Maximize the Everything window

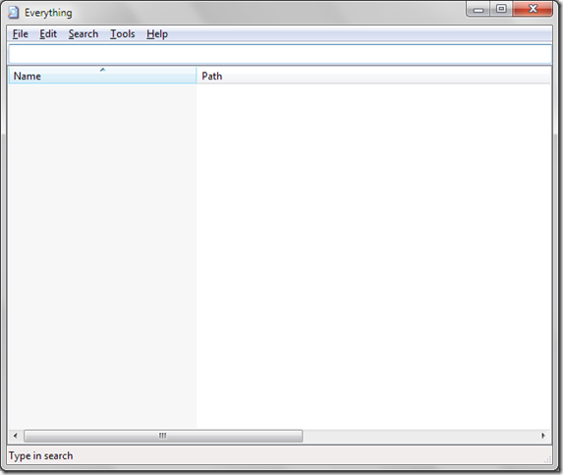(501, 9)
